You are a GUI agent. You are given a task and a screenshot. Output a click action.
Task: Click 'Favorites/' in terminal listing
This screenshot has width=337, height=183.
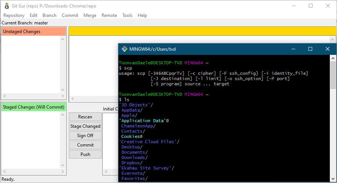coord(135,178)
